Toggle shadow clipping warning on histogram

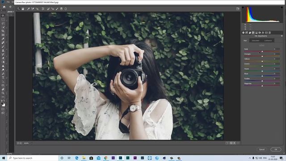243,8
